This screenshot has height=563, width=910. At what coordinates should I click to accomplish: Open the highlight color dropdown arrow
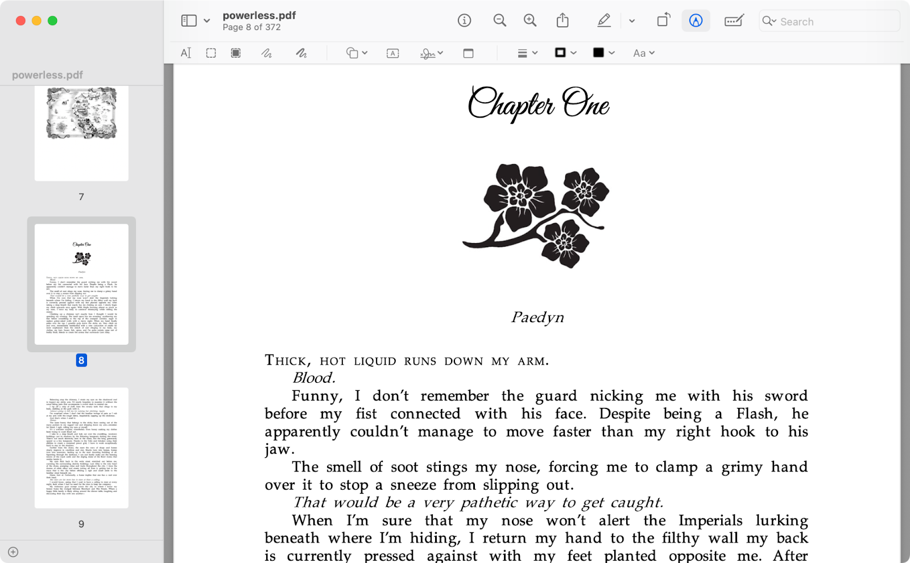click(632, 21)
